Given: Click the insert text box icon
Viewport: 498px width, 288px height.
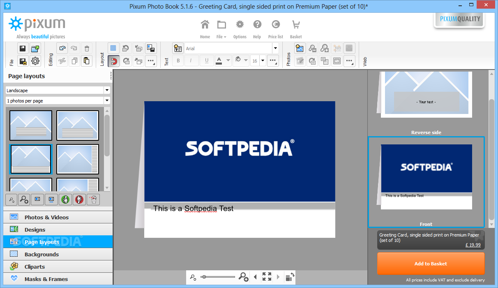Looking at the screenshot, I should (178, 48).
